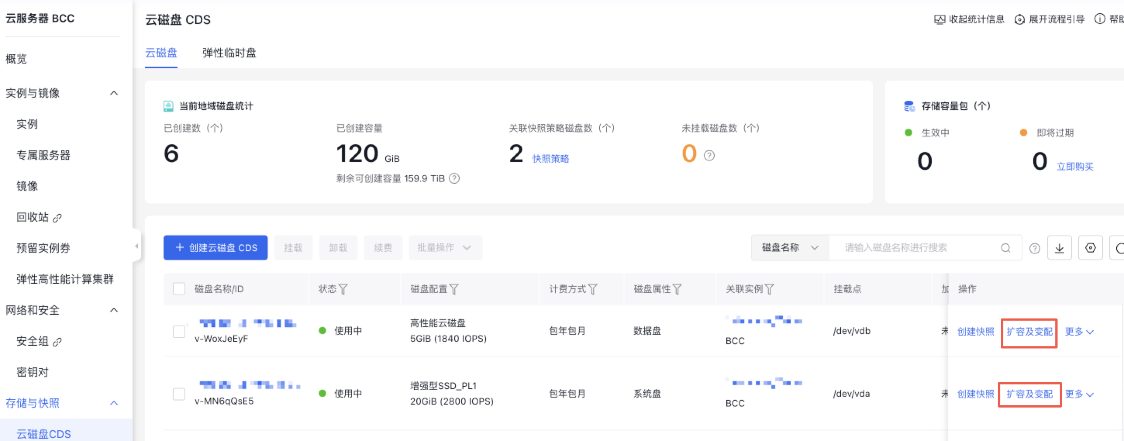Open 专属服务器 in the sidebar
Screen dimensions: 1124x441
[x=43, y=155]
